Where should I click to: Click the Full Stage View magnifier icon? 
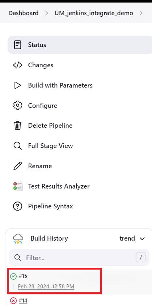tap(18, 146)
